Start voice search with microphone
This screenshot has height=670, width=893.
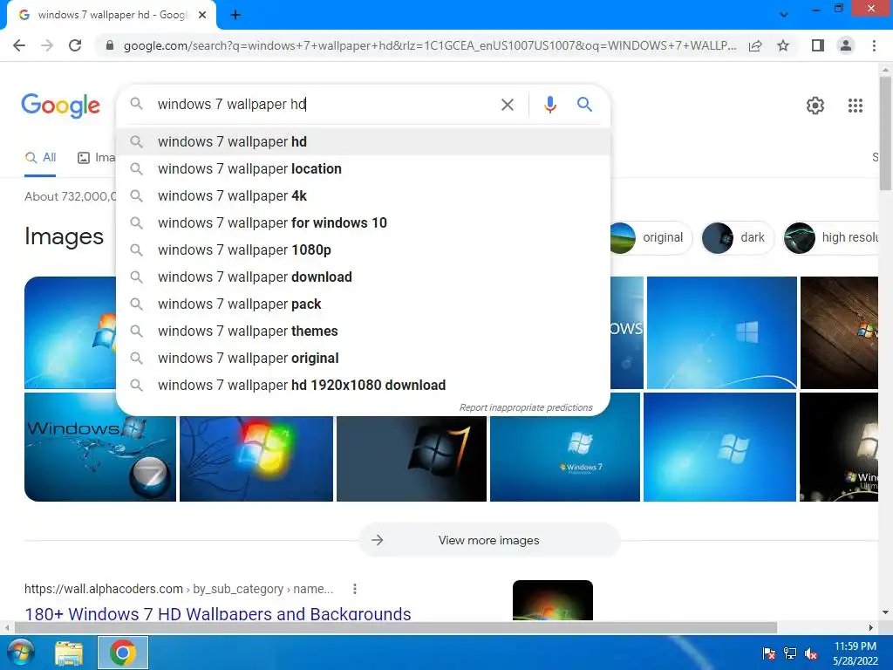pyautogui.click(x=549, y=105)
